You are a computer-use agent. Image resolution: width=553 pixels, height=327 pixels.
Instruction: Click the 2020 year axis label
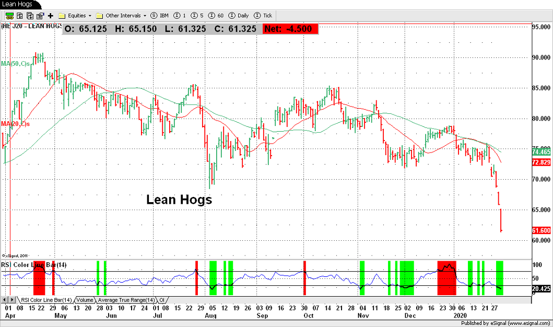[x=460, y=316]
